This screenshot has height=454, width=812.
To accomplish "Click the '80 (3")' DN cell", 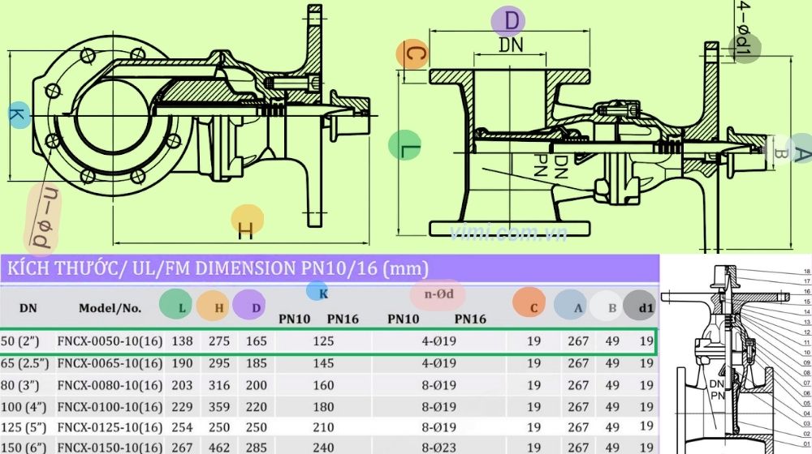I will coord(19,386).
